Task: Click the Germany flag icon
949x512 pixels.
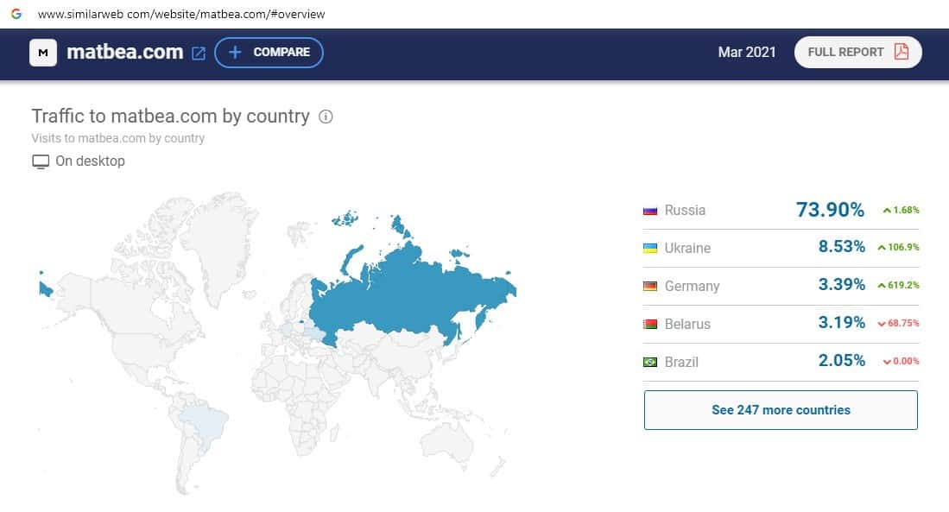Action: click(x=650, y=287)
